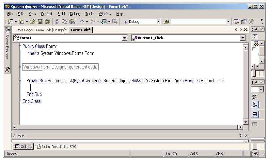This screenshot has width=268, height=161.
Task: Click the Cut scissors icon
Action: coord(57,22)
